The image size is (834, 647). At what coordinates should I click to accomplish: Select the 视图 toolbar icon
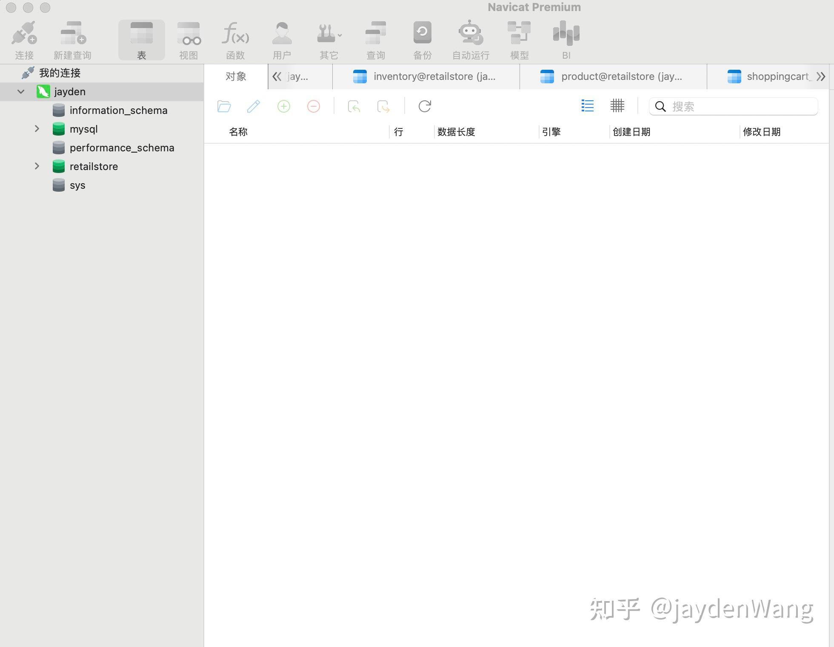[189, 38]
